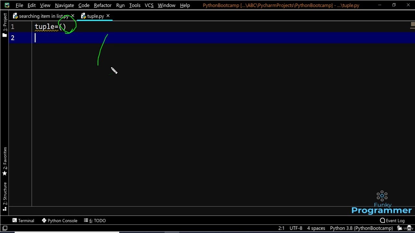The image size is (415, 233).
Task: Click line number 1 in the gutter
Action: coord(13,27)
